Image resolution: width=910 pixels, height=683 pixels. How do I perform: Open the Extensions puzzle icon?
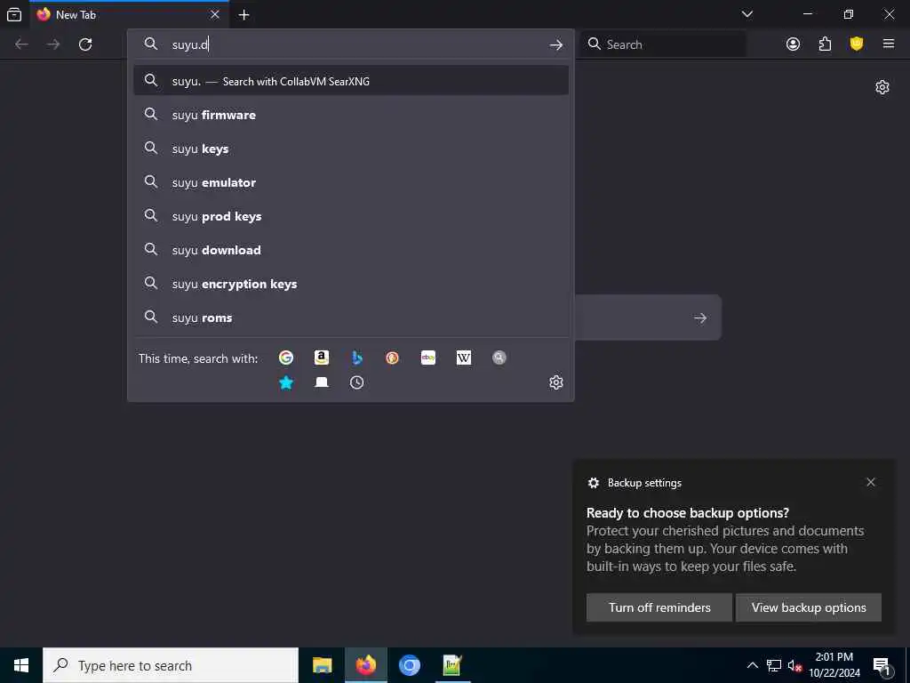[x=825, y=44]
